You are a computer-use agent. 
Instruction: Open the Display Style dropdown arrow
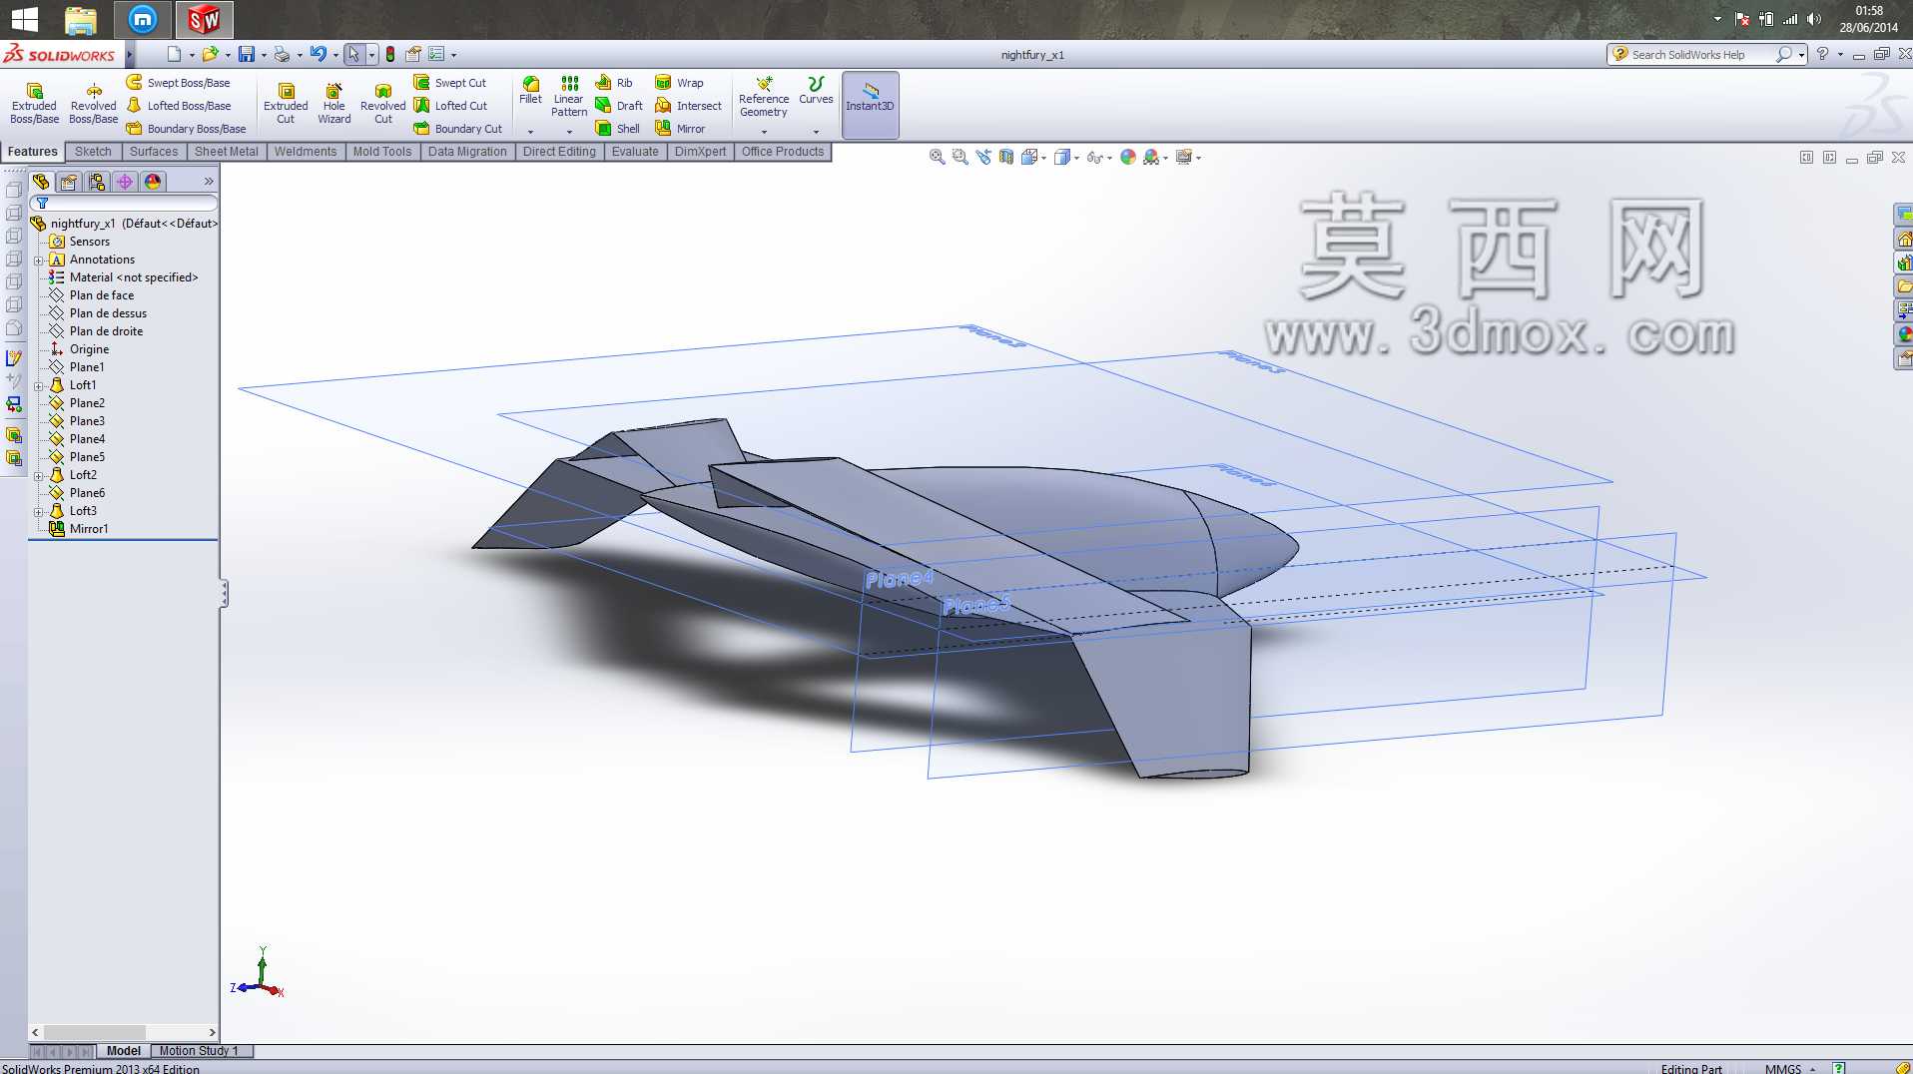tap(1076, 158)
